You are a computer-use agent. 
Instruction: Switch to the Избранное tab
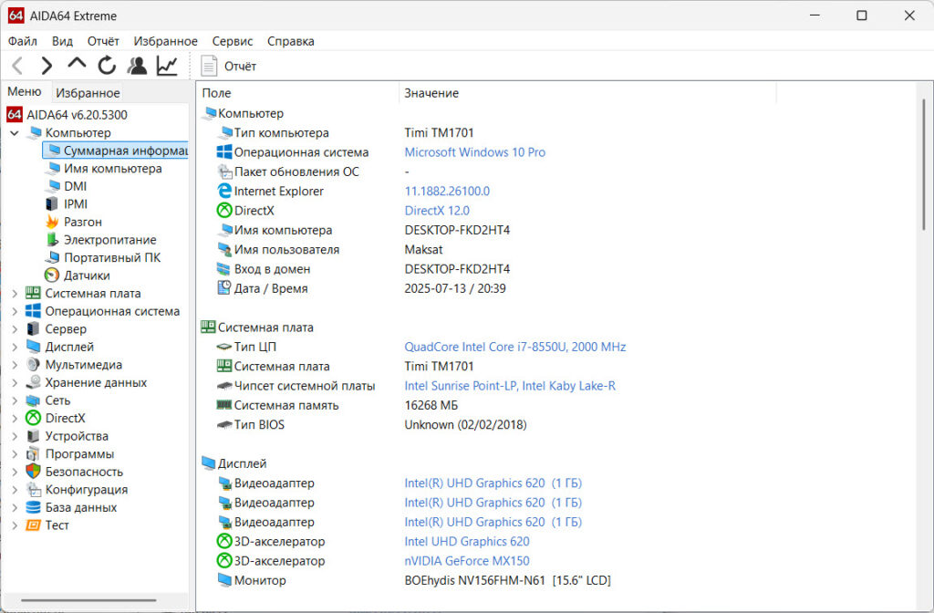tap(88, 93)
